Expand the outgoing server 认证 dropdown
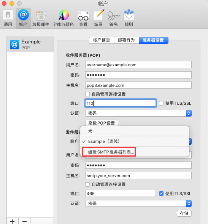Image resolution: width=208 pixels, height=224 pixels. click(x=138, y=203)
